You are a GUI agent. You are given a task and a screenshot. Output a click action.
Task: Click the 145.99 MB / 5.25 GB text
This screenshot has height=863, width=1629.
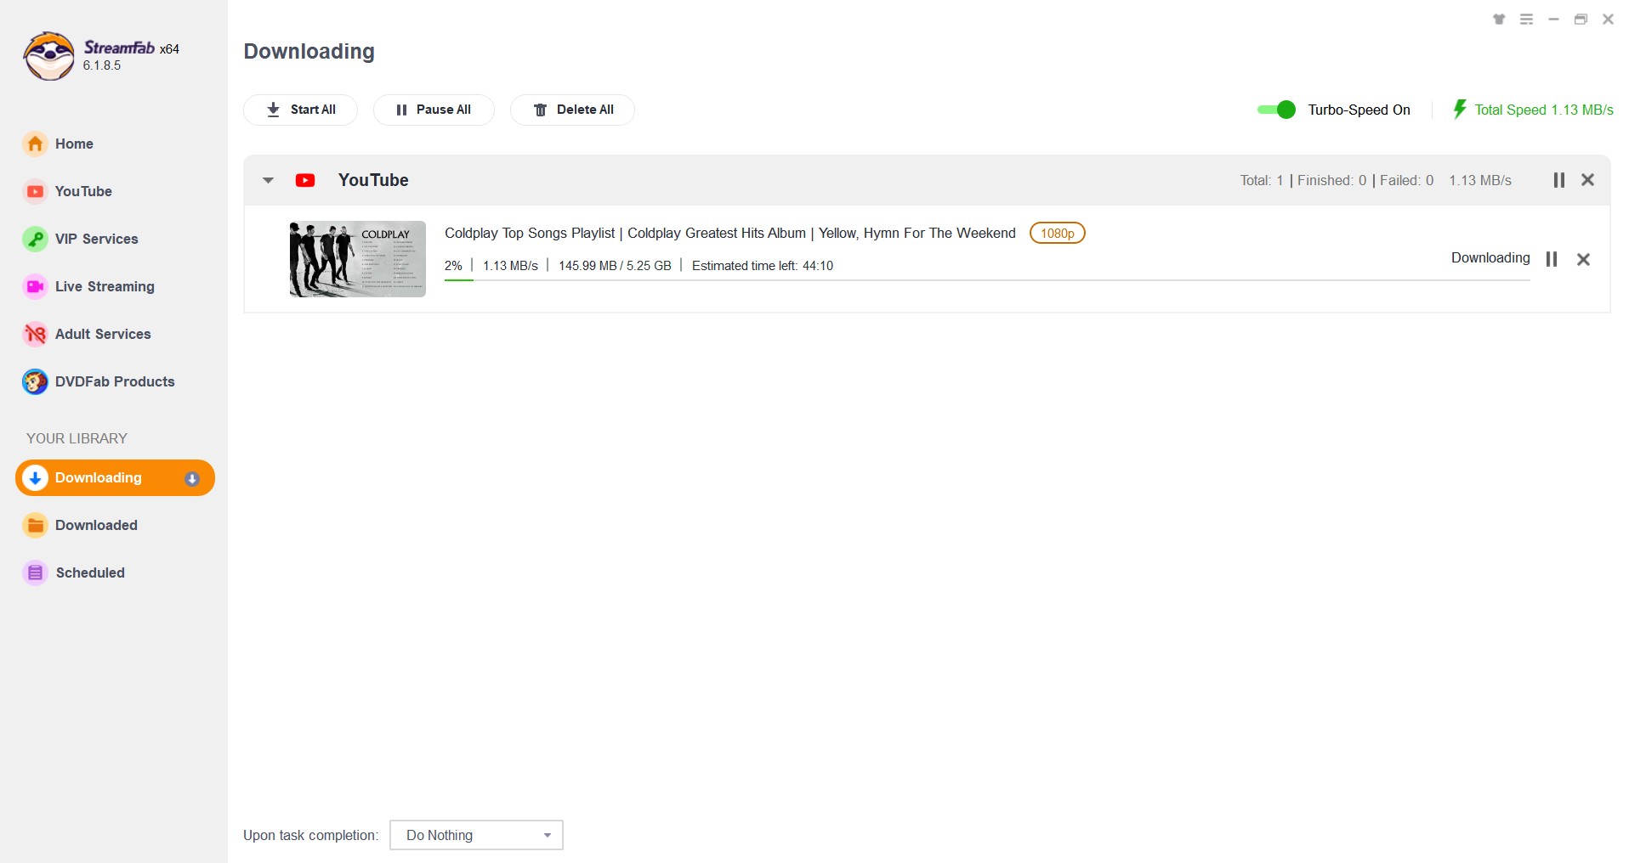pyautogui.click(x=615, y=266)
